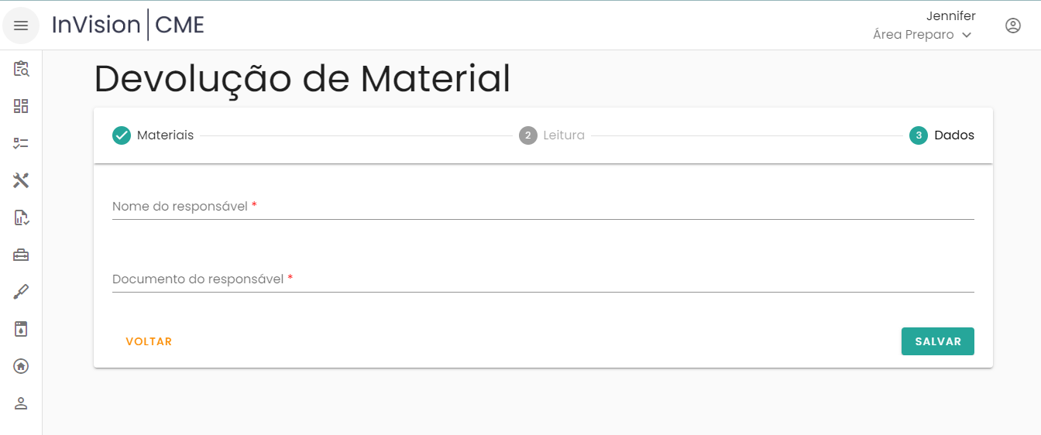Click the crossed tools maintenance icon
The image size is (1041, 435).
[21, 180]
